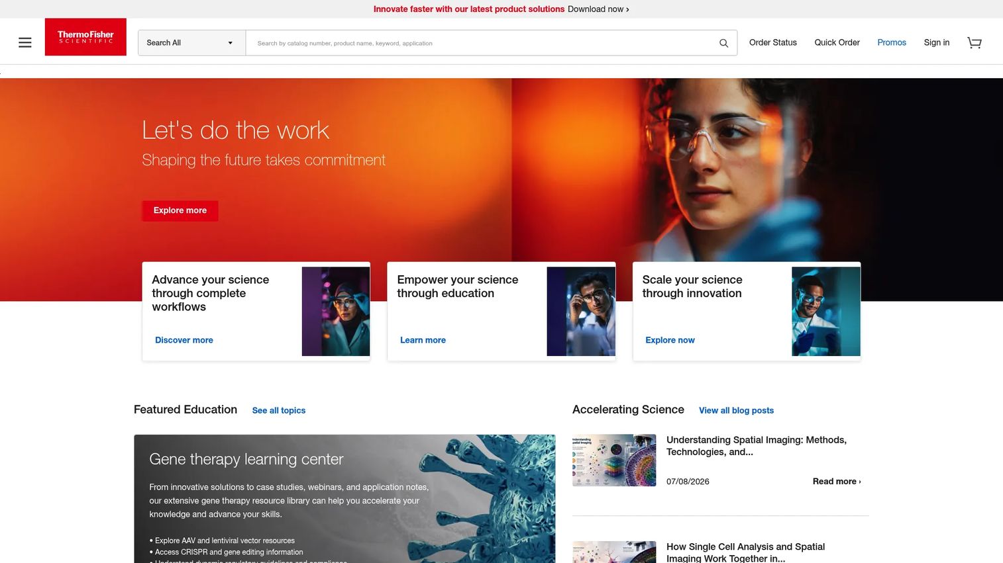Click the Let's do the work headline
Screen dimensions: 1003x563
235,130
